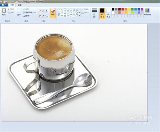This screenshot has height=132, width=160.
Task: Choose the Polygon shape
Action: (74, 10)
